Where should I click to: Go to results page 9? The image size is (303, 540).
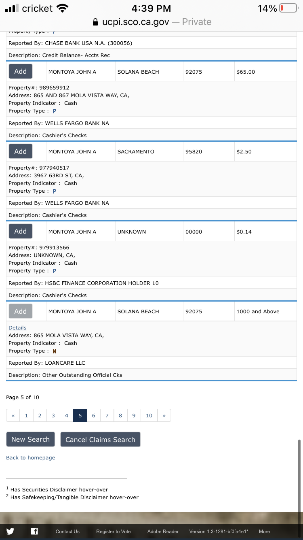coord(134,415)
